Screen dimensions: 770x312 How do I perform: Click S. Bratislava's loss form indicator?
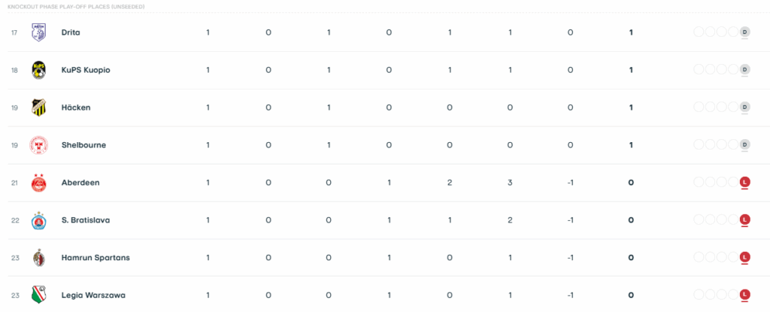point(745,220)
